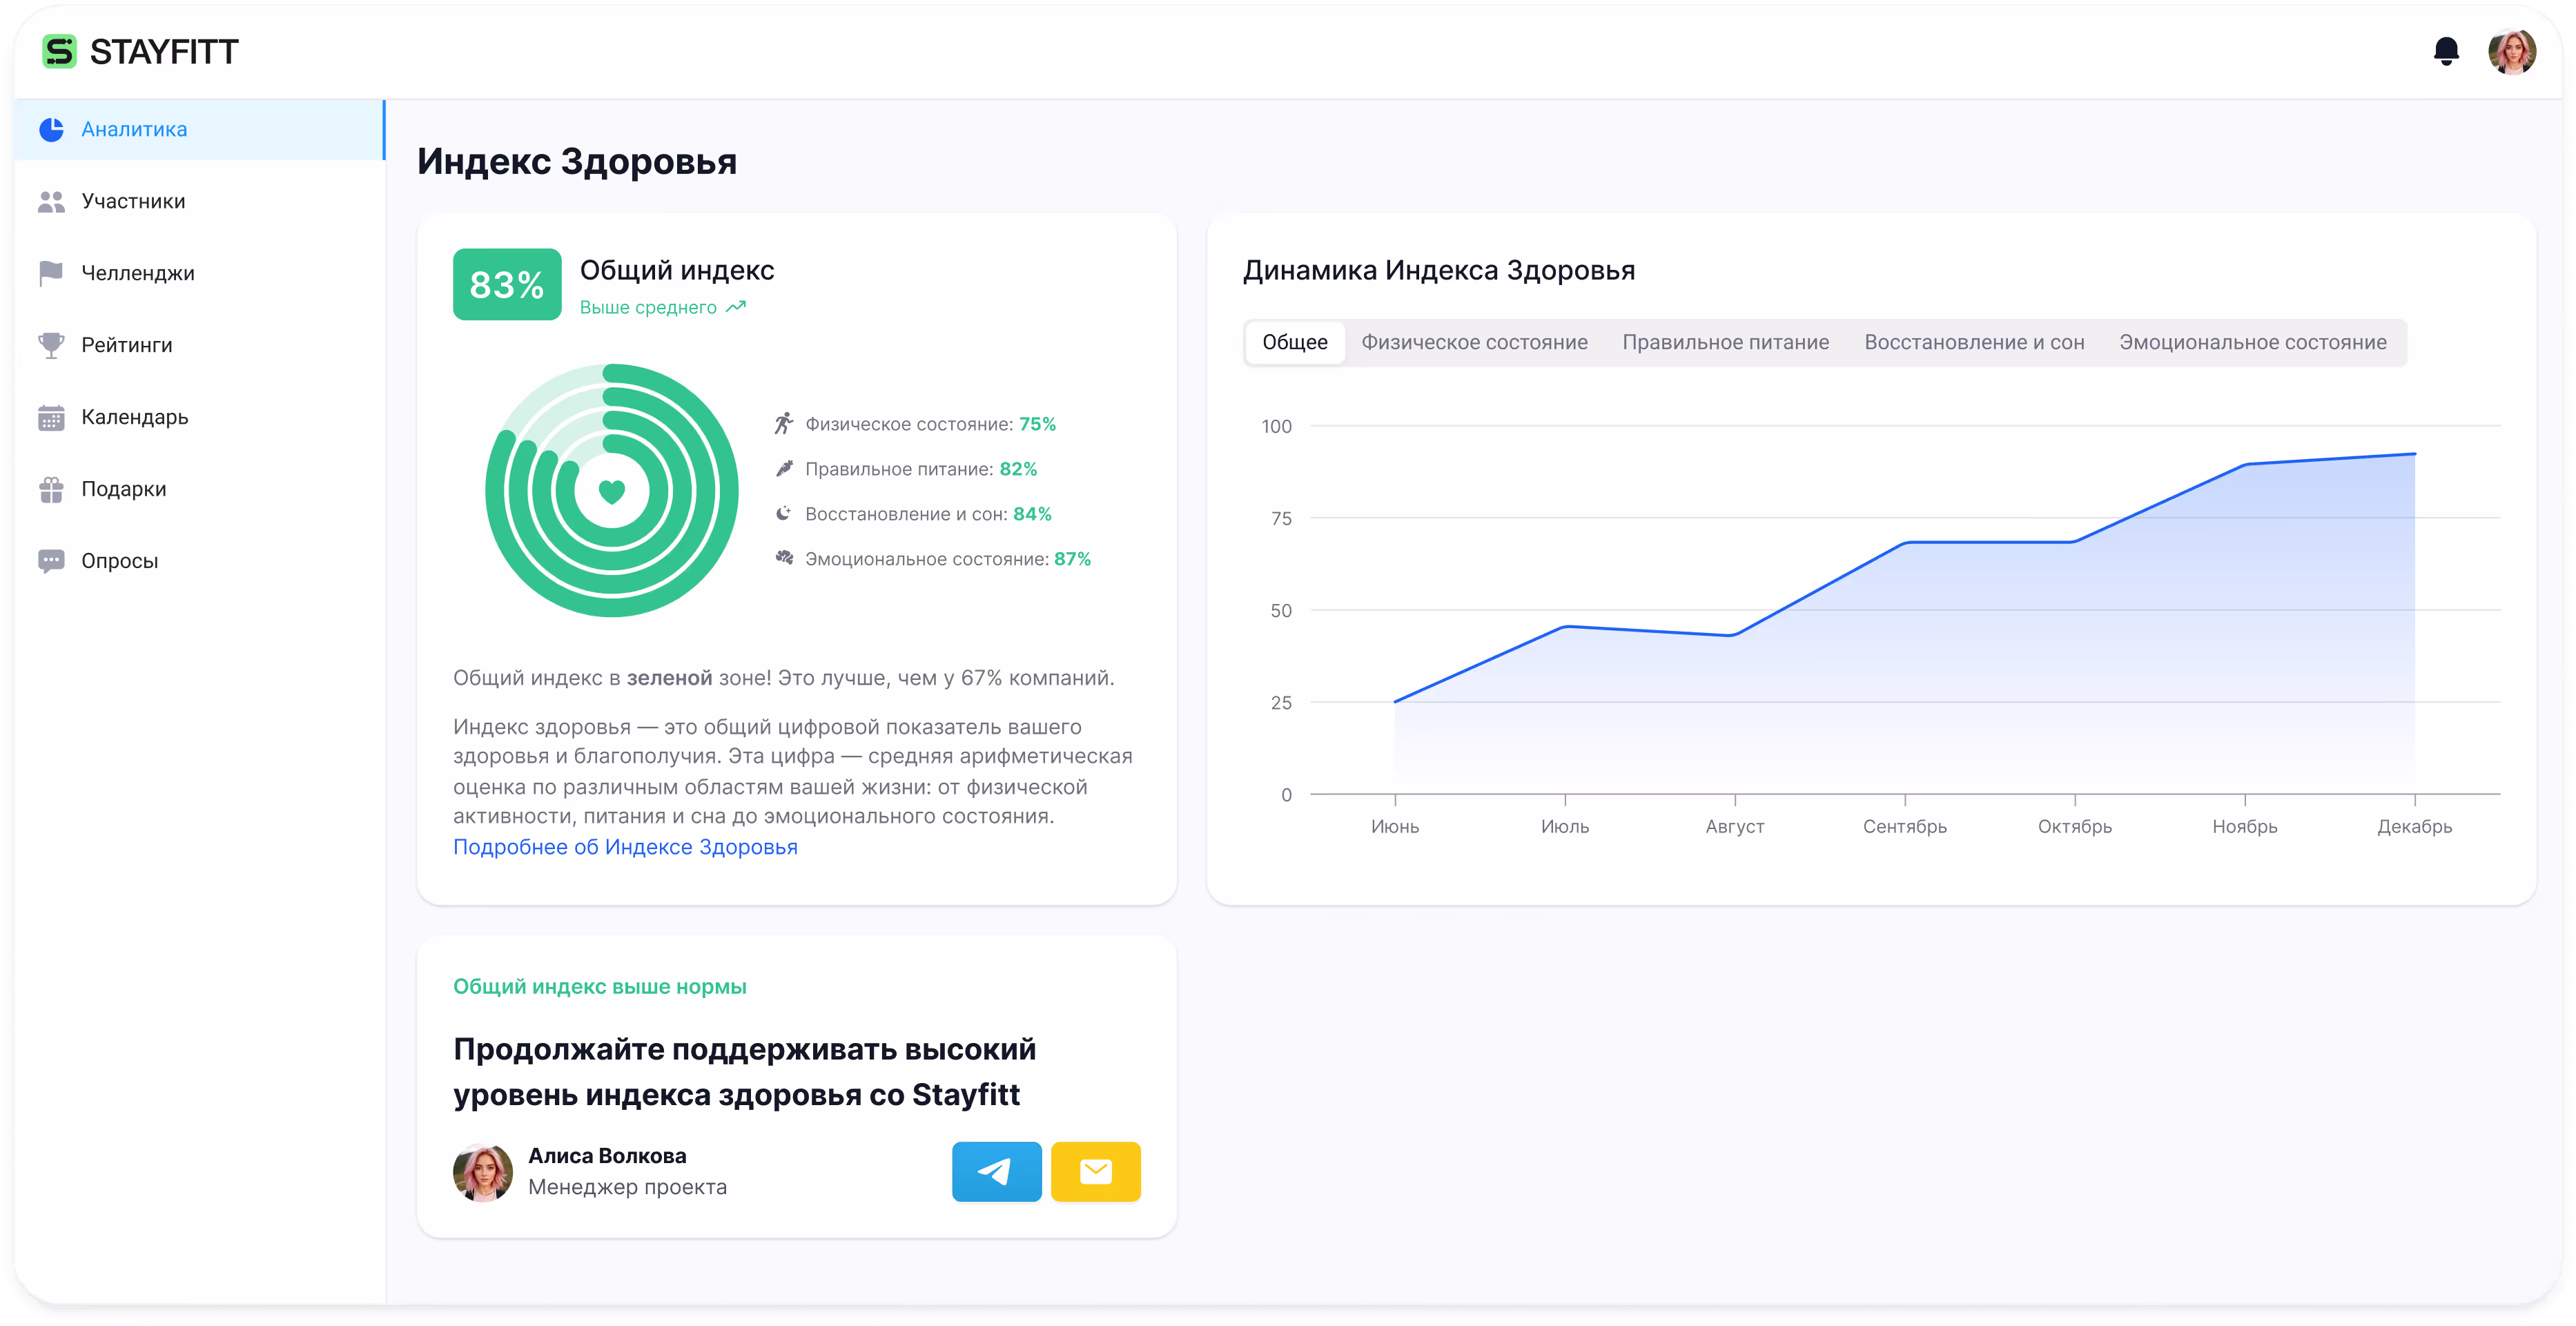Go to Аналитика in the sidebar
The height and width of the screenshot is (1326, 2576).
(x=134, y=130)
